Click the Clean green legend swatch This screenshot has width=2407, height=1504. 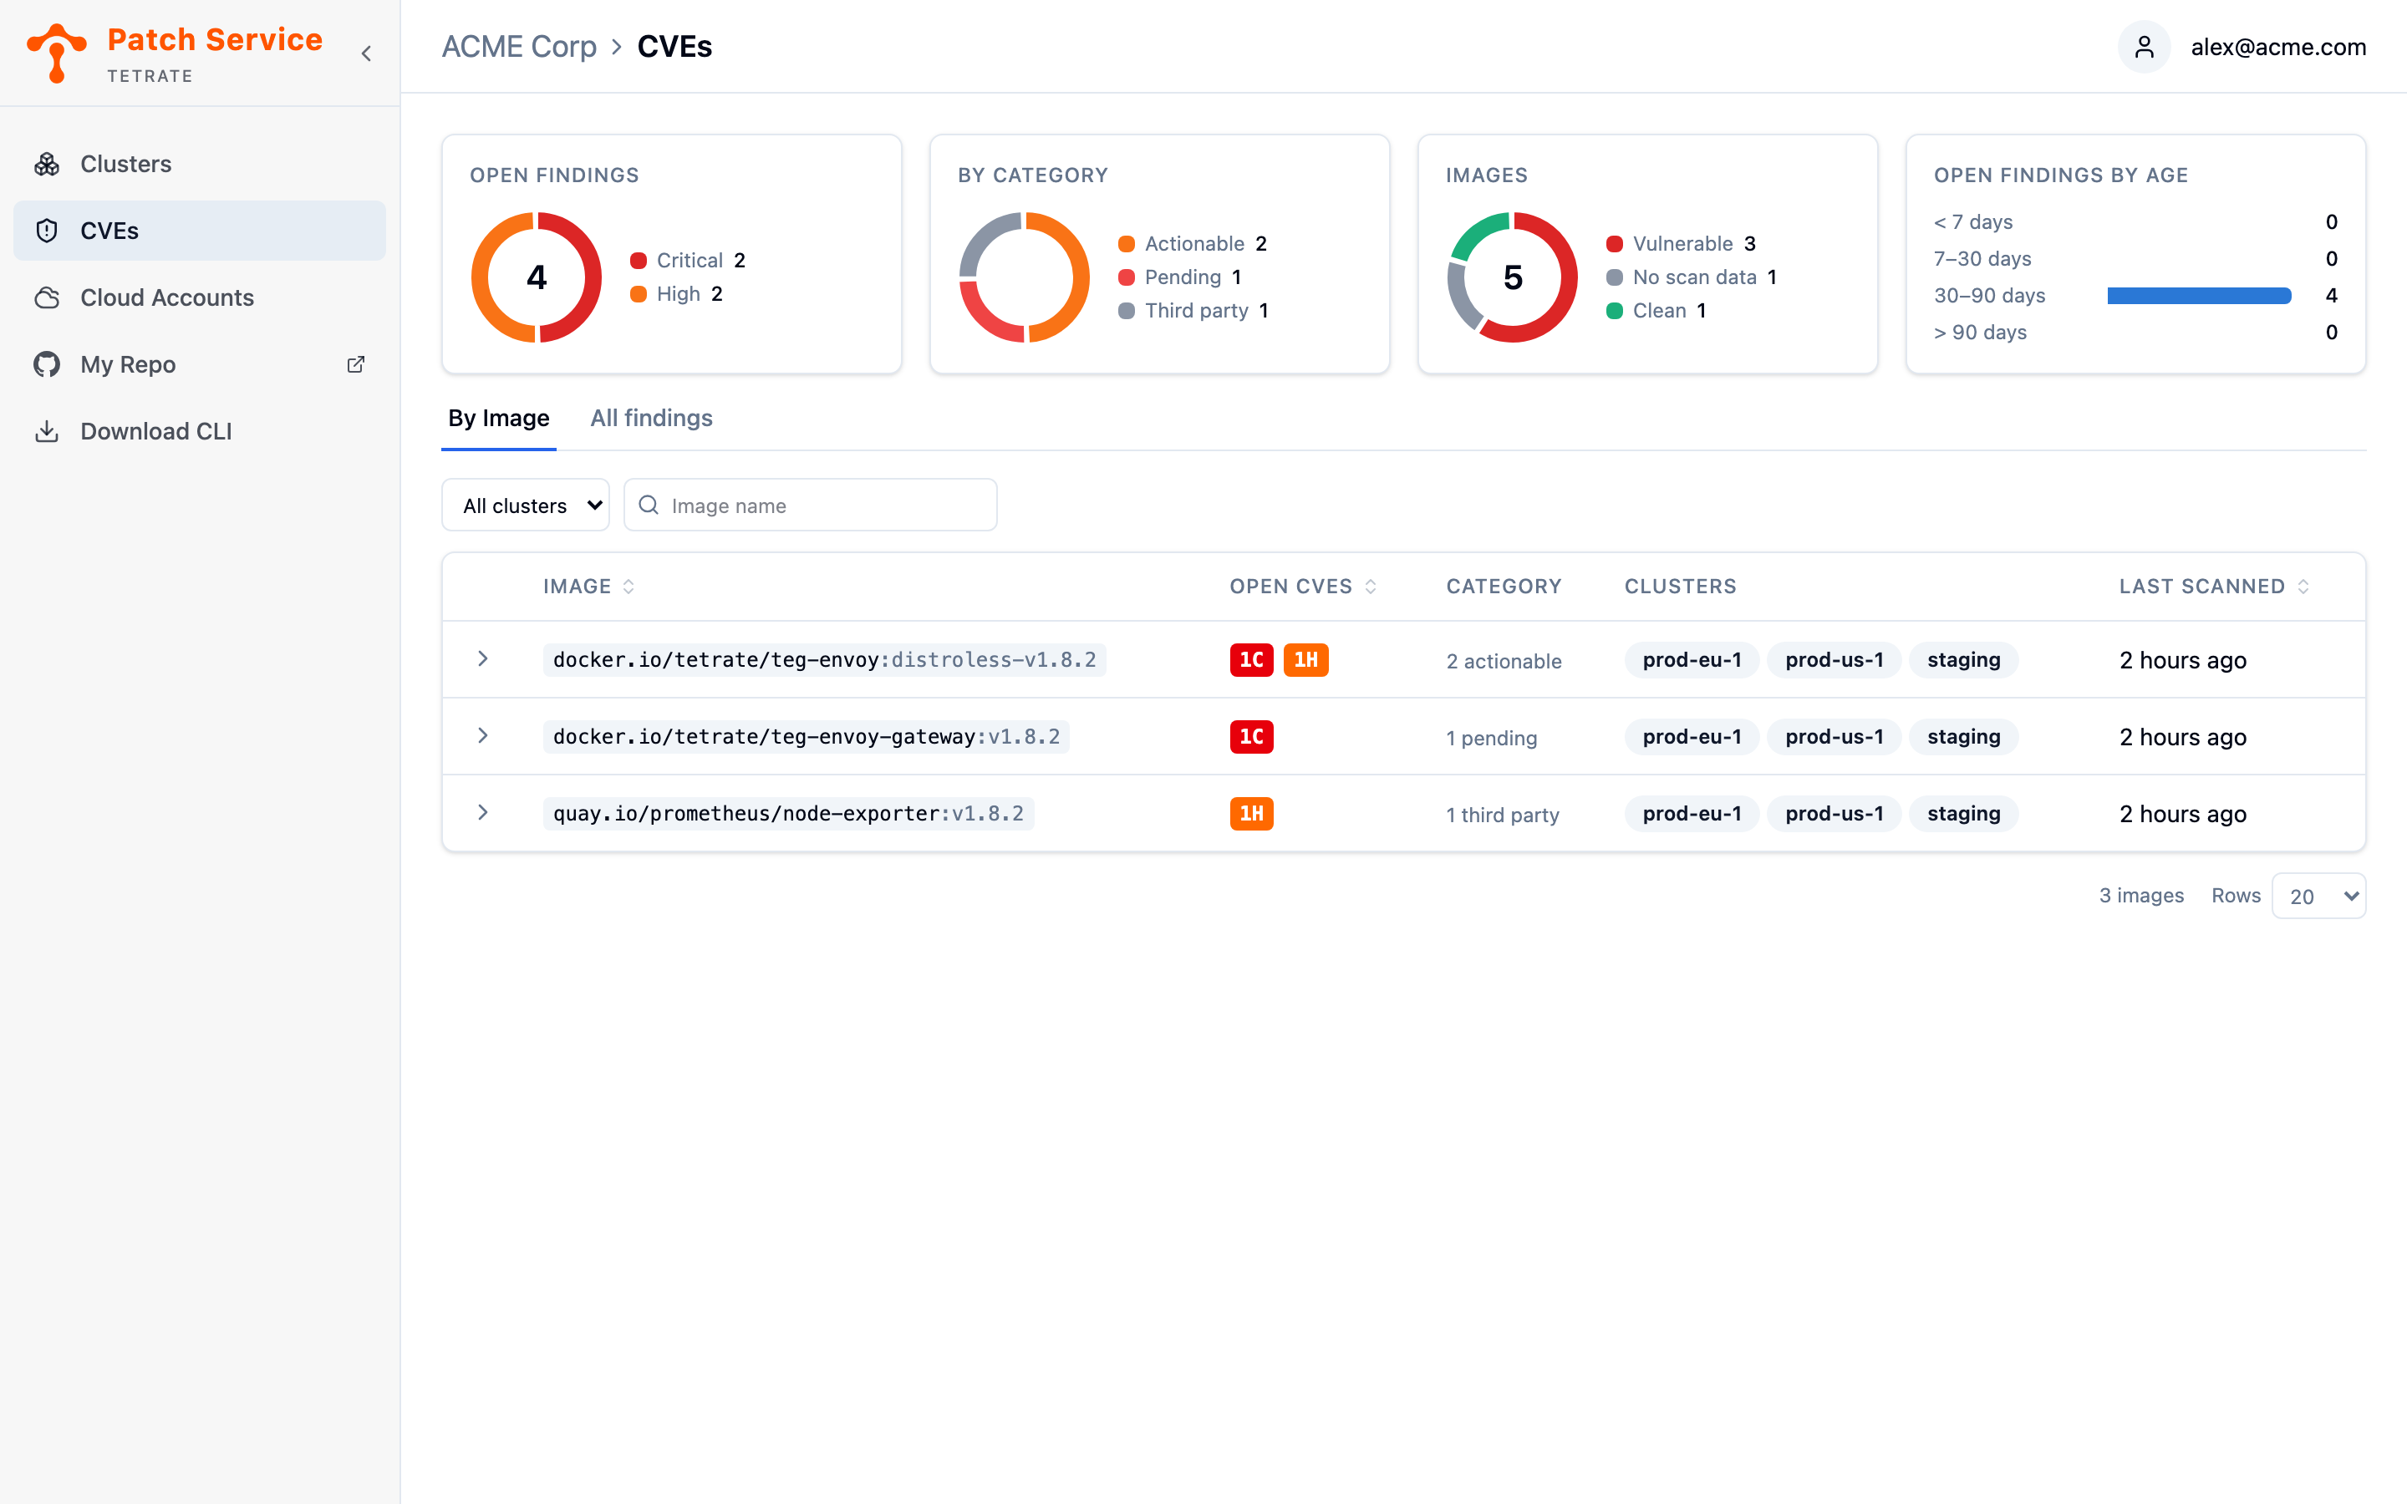[x=1615, y=310]
